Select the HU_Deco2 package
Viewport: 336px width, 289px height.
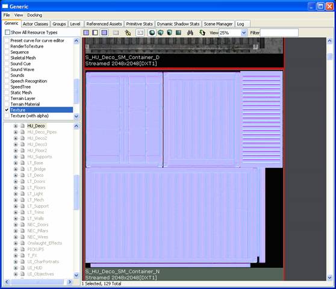[37, 138]
